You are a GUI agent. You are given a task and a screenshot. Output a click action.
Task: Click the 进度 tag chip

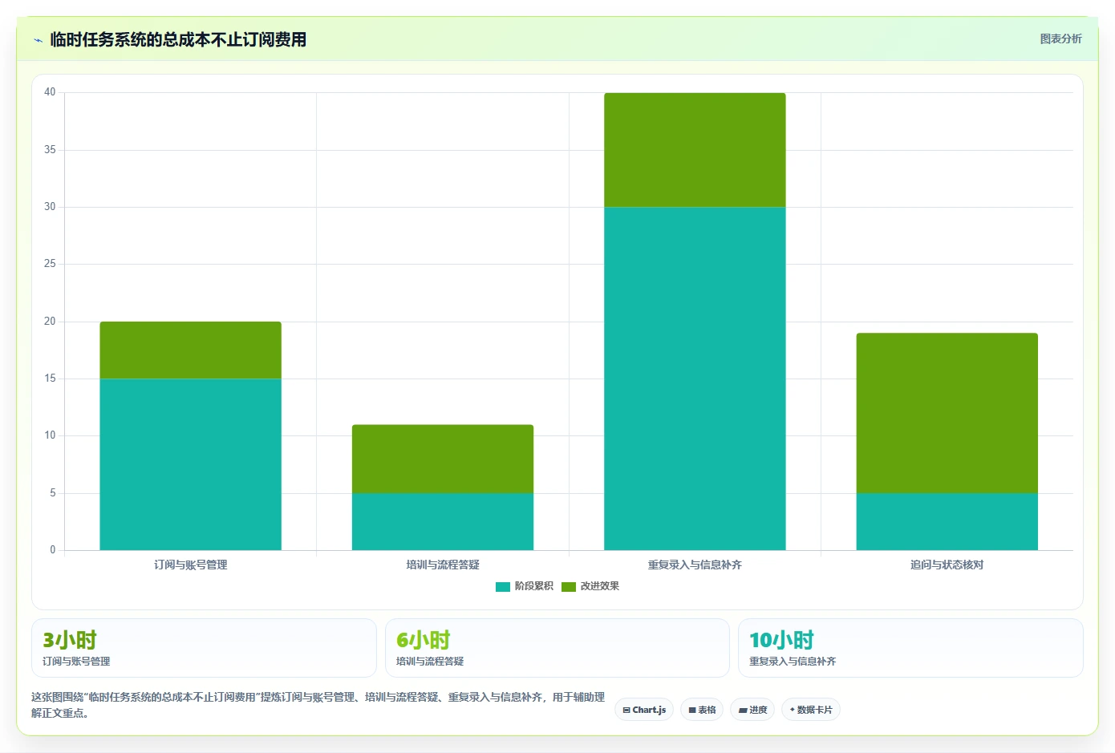(x=752, y=710)
